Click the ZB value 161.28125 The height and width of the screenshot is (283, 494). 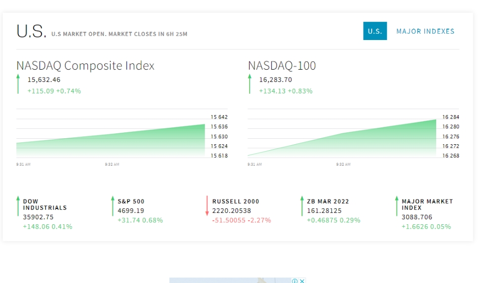[x=324, y=211]
